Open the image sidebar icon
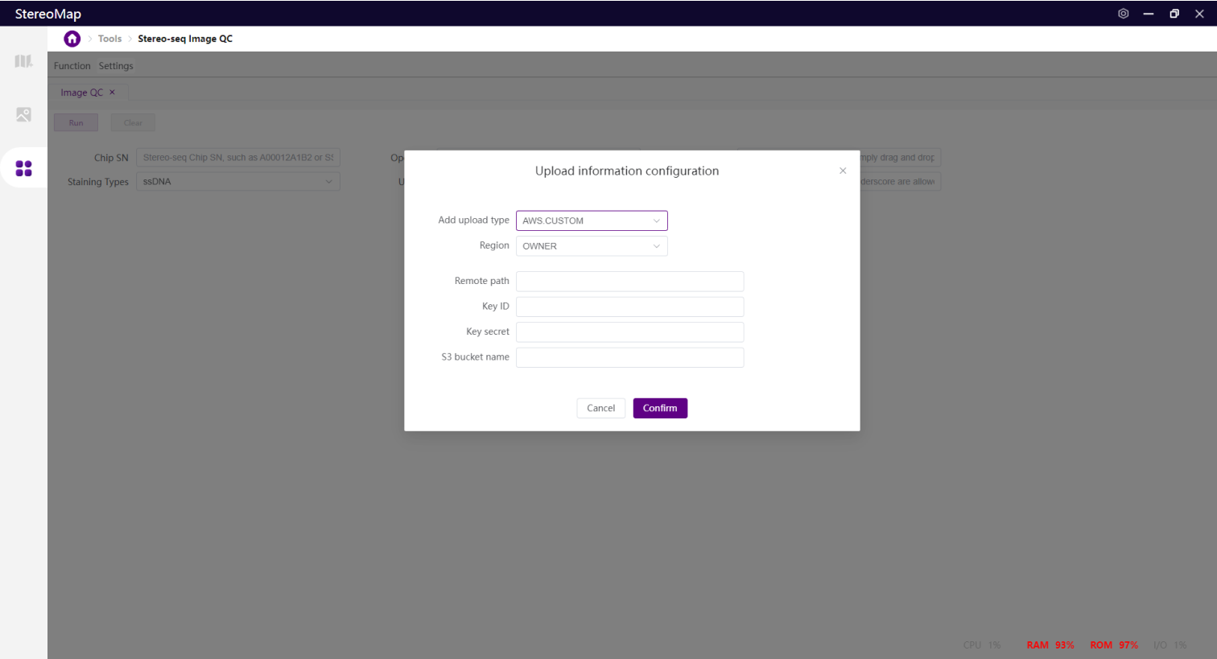Viewport: 1217px width, 659px height. (23, 115)
